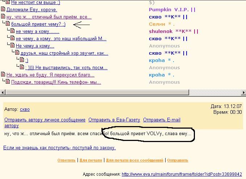Click the post icon next to "Не, ждать не буду"
246x179 pixels.
(4, 75)
